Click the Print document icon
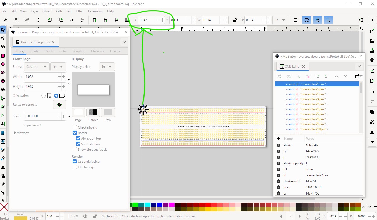Screen dimensions: 377x220 pyautogui.click(x=372, y=60)
